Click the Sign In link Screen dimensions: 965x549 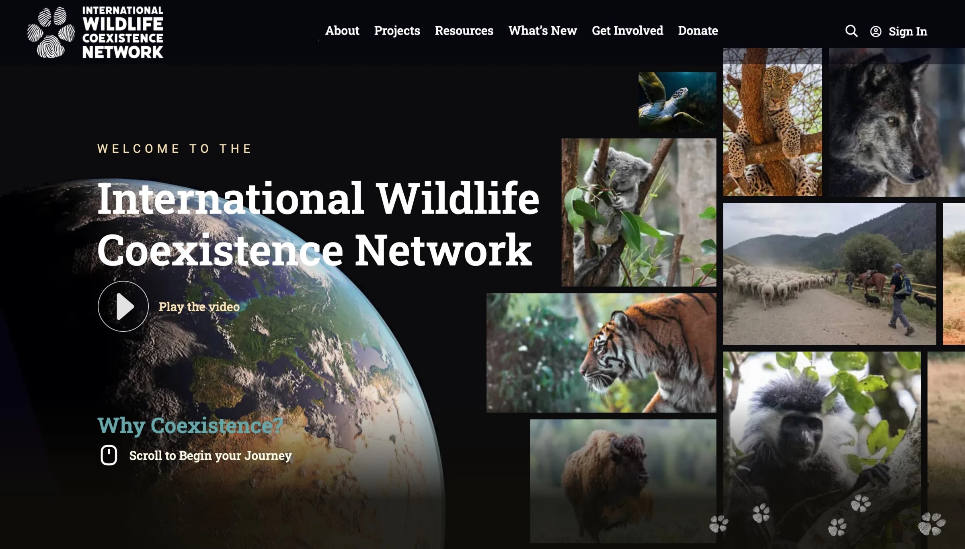(908, 31)
